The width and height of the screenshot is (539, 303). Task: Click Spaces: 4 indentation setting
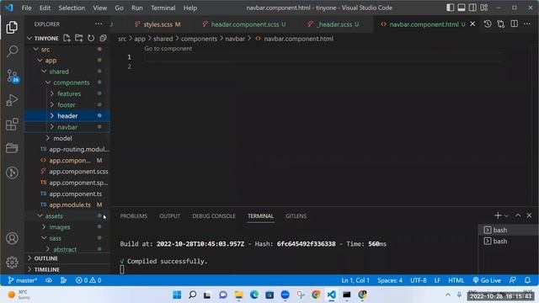(x=390, y=280)
